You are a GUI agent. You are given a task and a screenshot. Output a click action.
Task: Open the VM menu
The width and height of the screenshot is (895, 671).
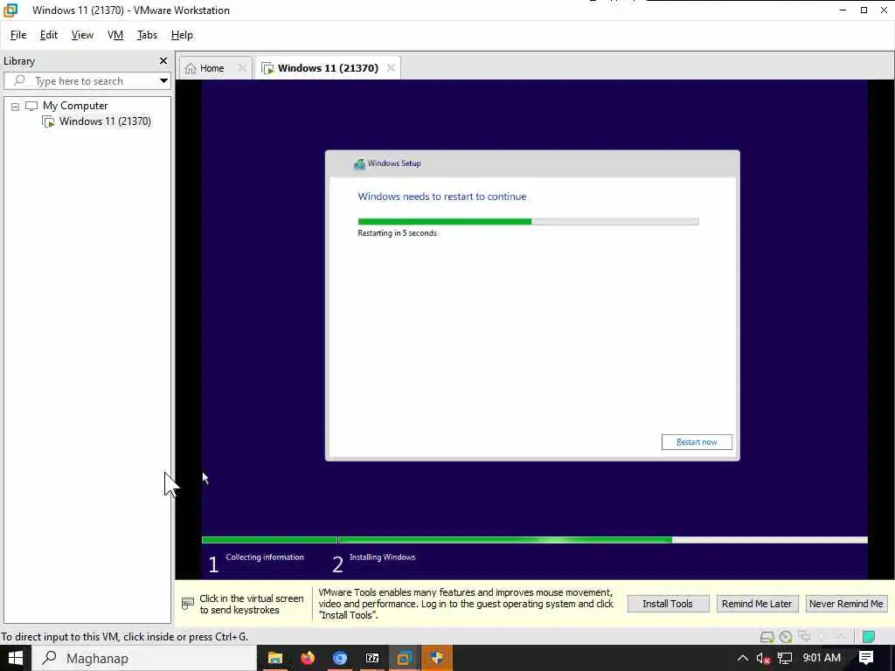(115, 35)
